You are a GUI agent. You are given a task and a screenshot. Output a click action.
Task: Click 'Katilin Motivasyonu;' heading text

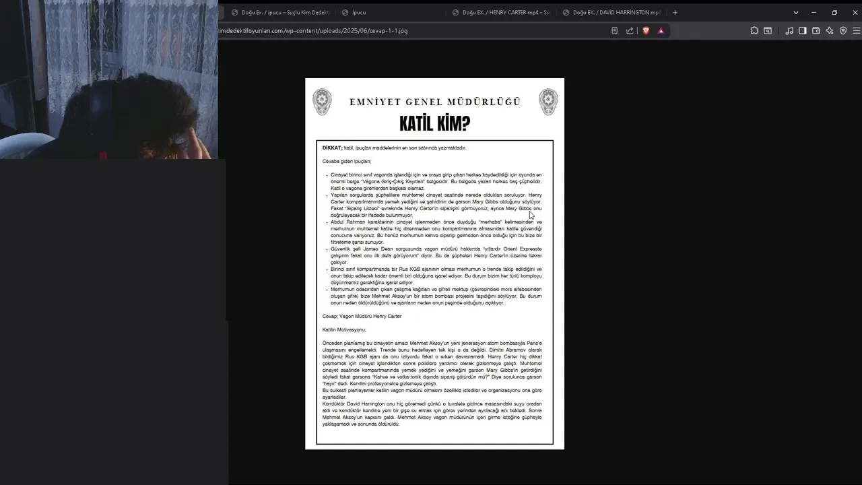coord(344,329)
